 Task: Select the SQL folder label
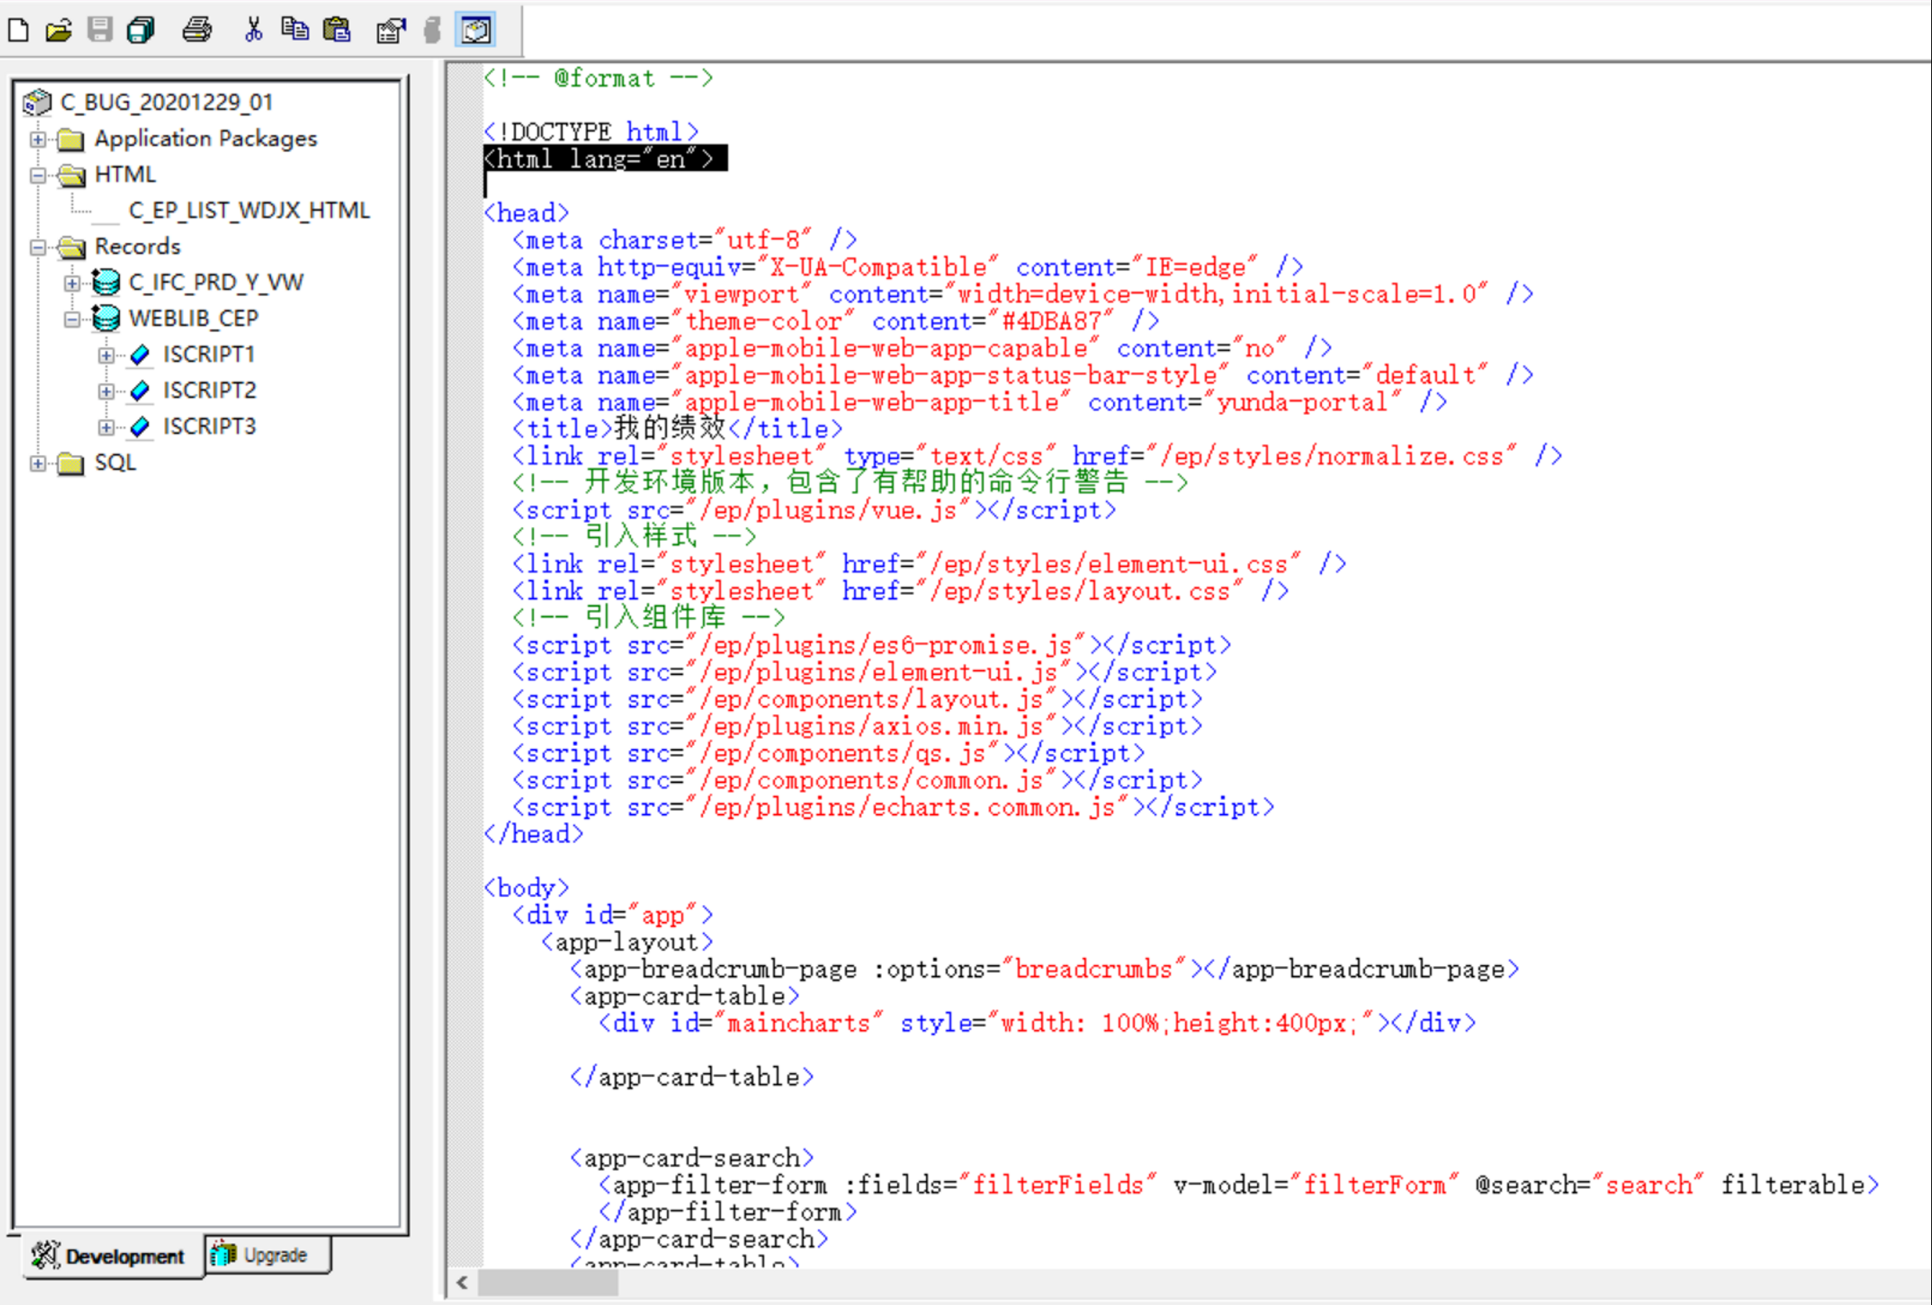point(114,463)
